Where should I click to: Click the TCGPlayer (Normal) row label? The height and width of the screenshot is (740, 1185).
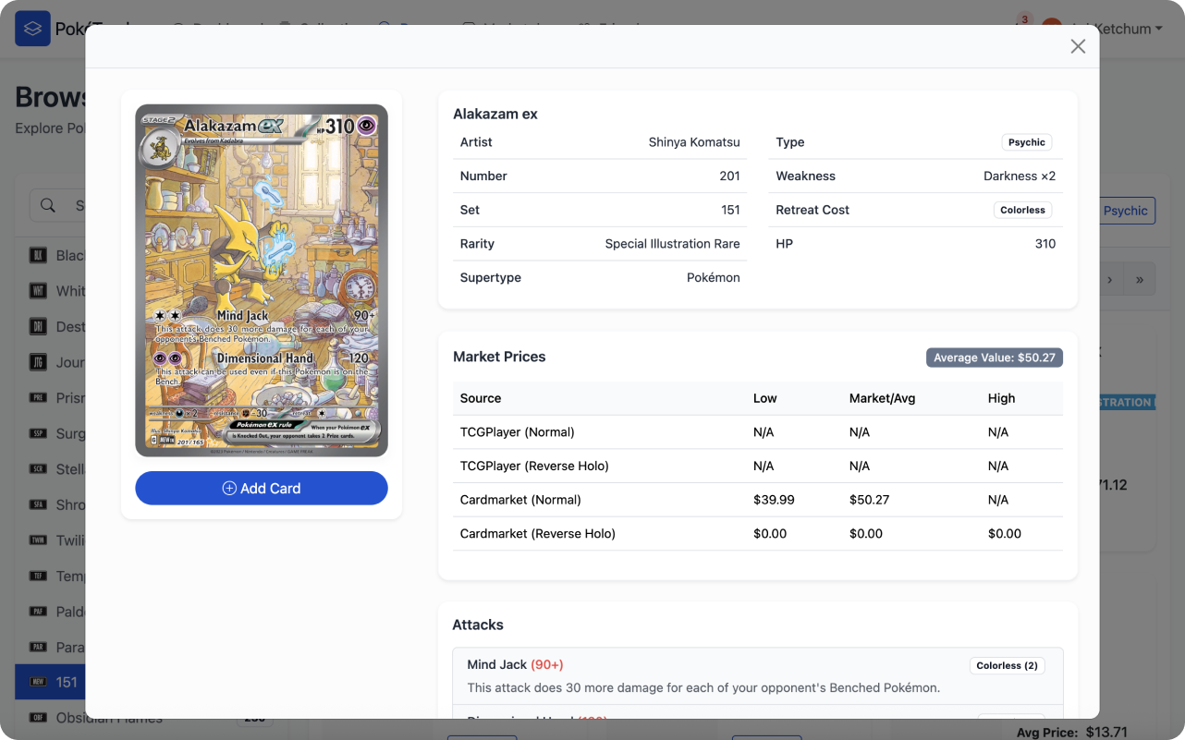pos(518,431)
